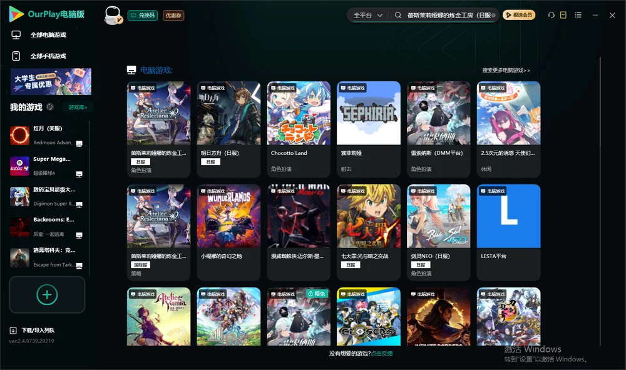Open LESTA平台 card
This screenshot has width=626, height=370.
click(508, 232)
